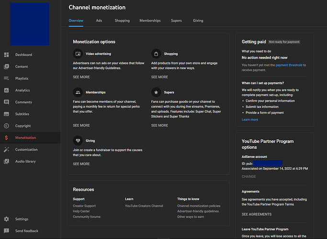Select the Playlists icon in sidebar
Image resolution: width=327 pixels, height=239 pixels.
(x=6, y=78)
